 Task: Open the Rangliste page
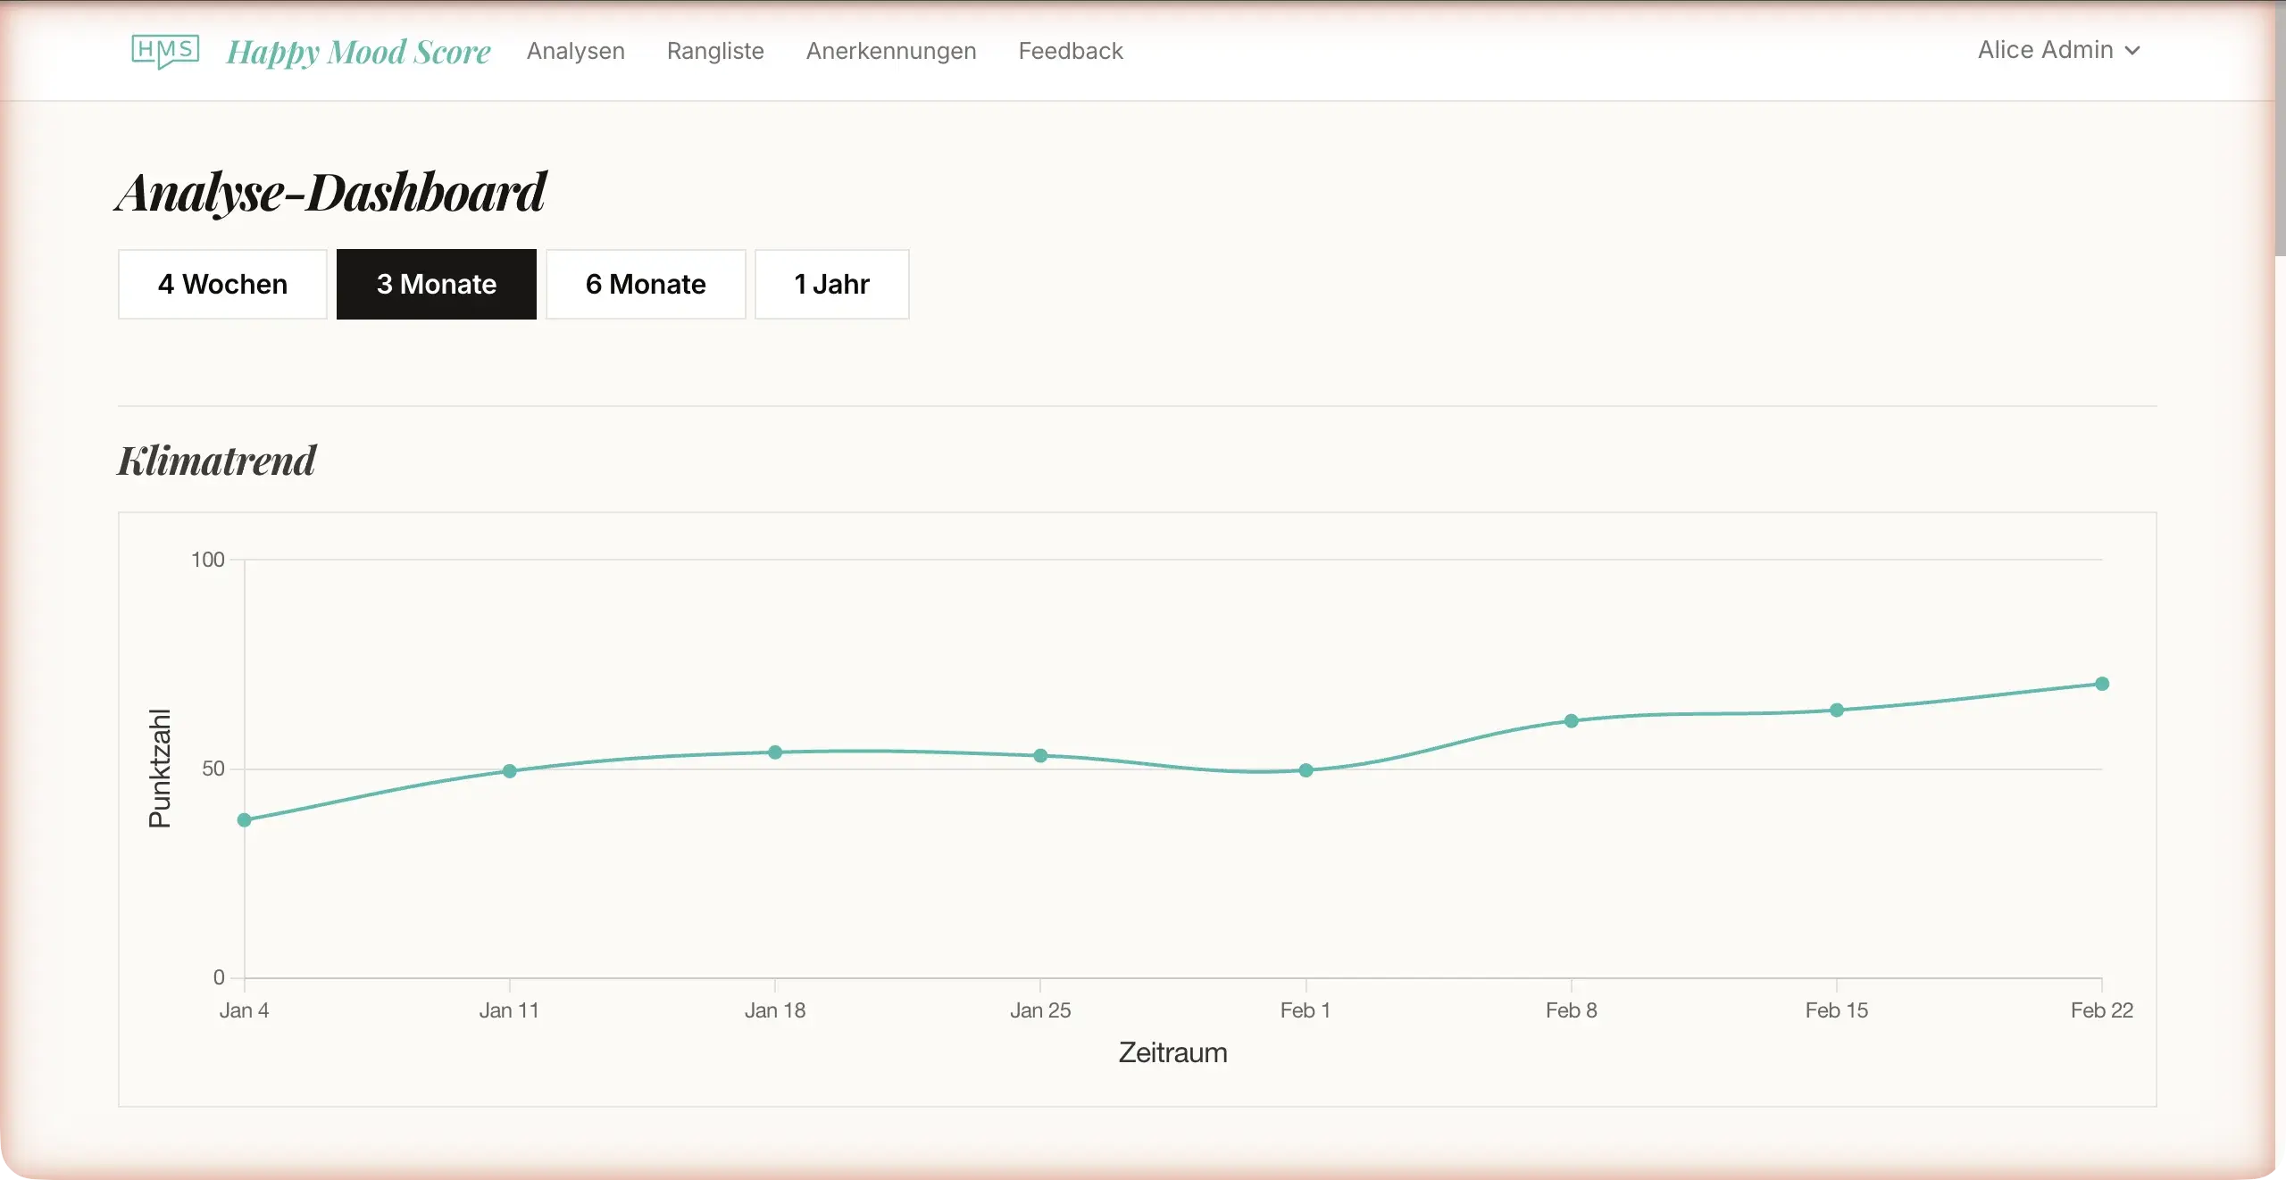[x=714, y=51]
